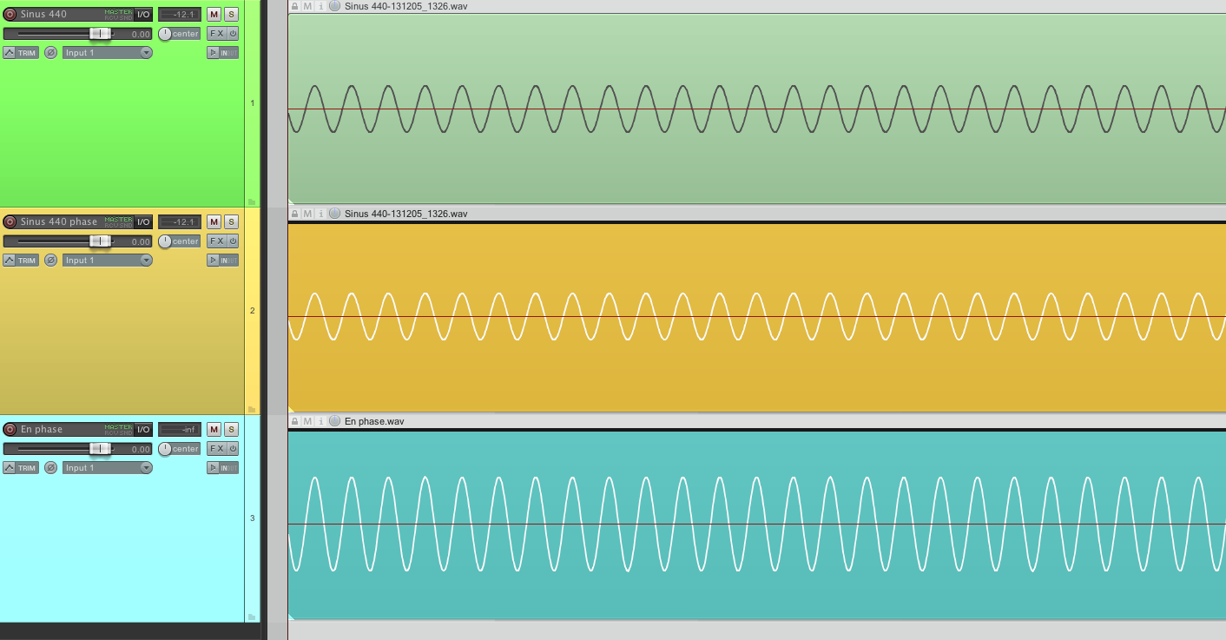1226x640 pixels.
Task: Mute the Sinus 440 phase track
Action: [x=214, y=221]
